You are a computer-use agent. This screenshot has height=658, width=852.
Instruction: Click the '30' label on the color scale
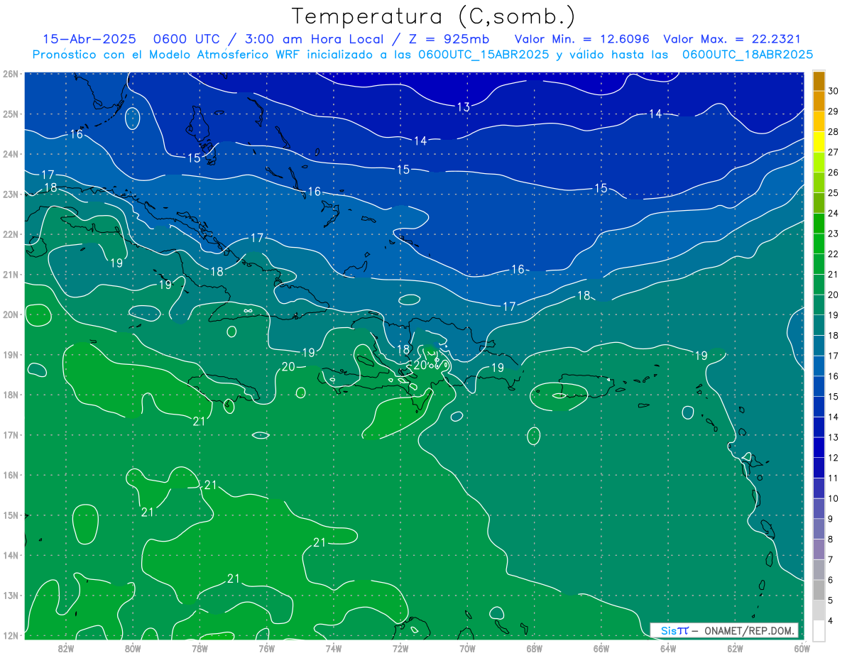click(x=834, y=91)
